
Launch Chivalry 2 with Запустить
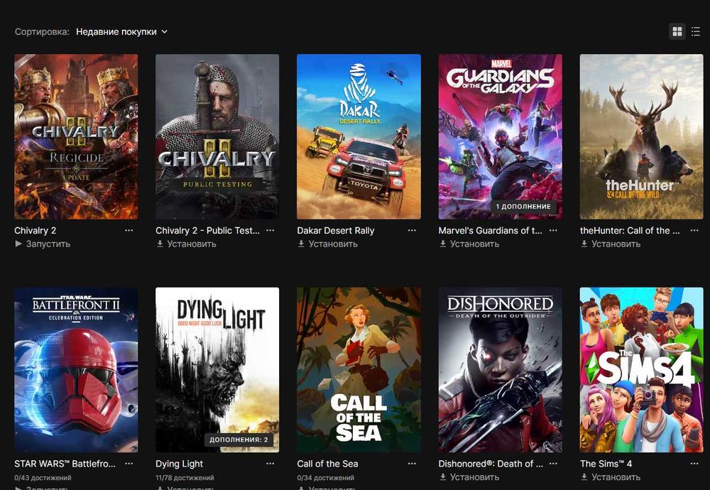pyautogui.click(x=43, y=244)
